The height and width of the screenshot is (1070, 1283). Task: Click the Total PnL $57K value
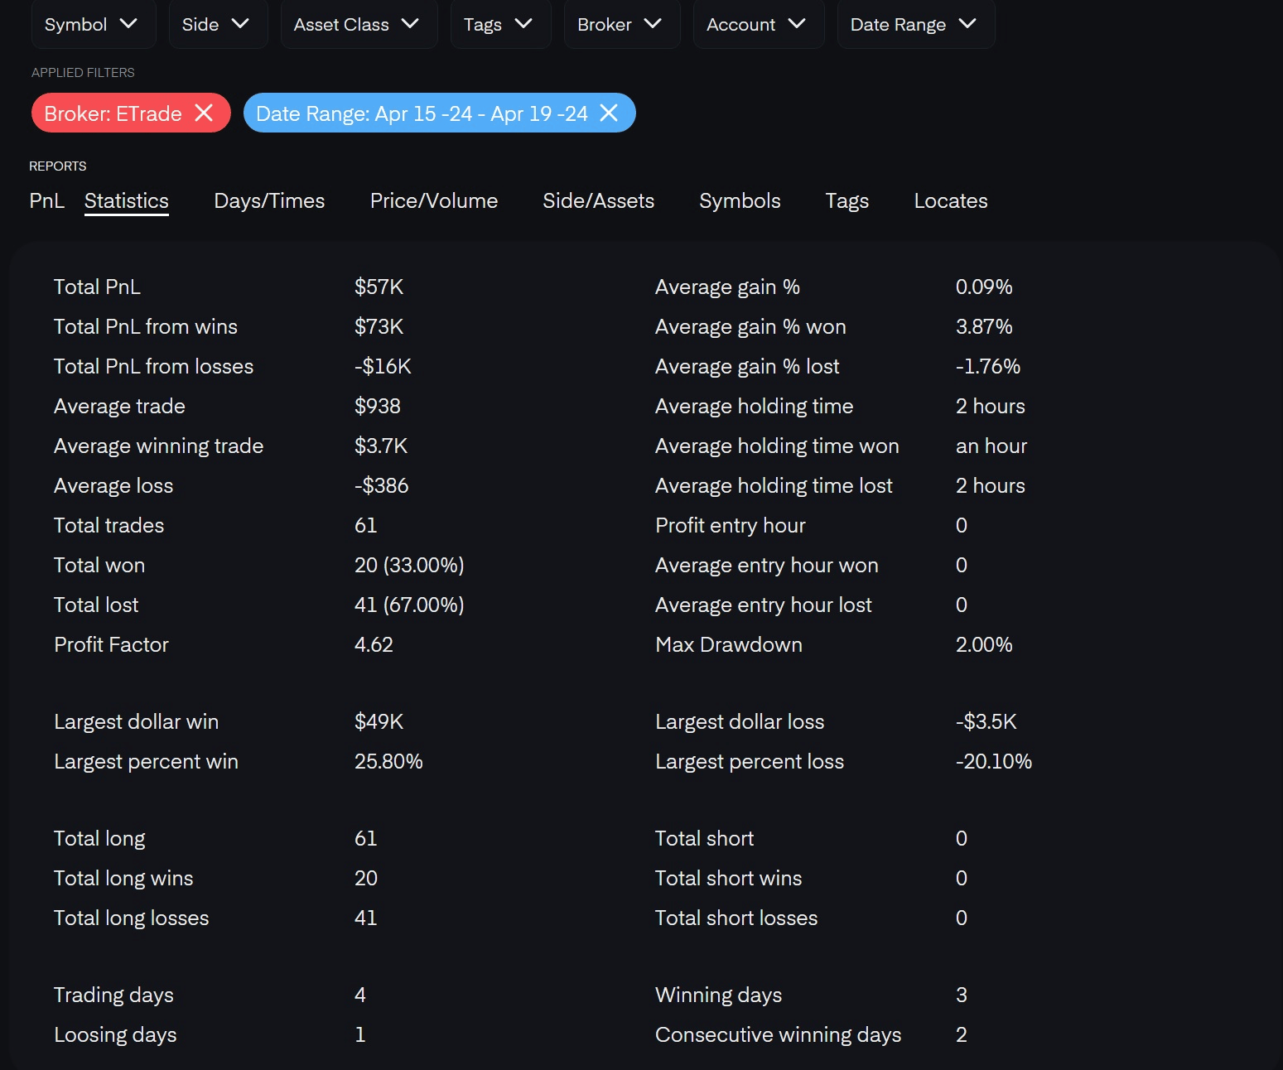pos(379,287)
